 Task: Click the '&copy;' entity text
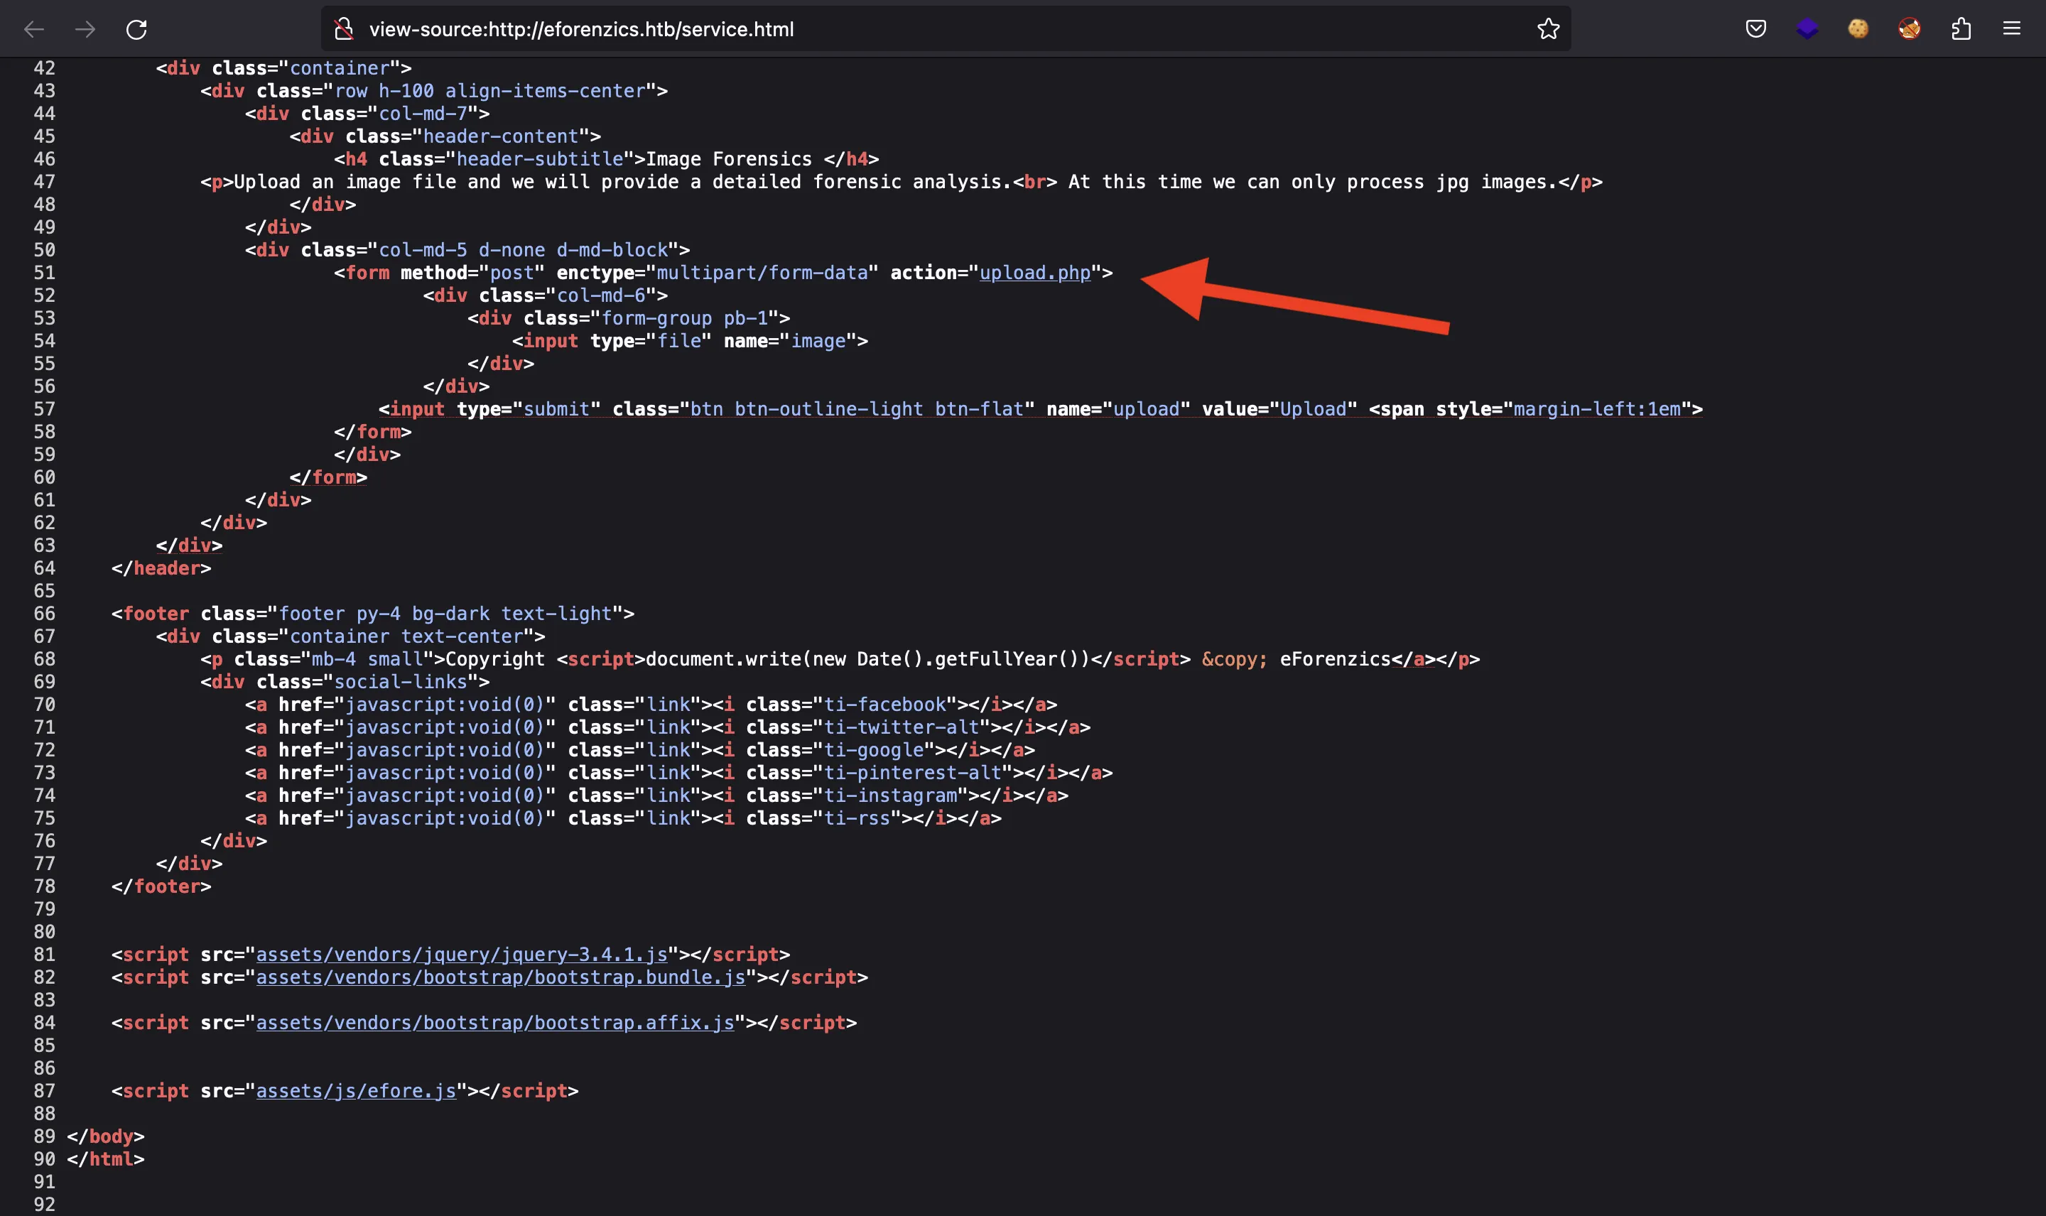pos(1235,660)
